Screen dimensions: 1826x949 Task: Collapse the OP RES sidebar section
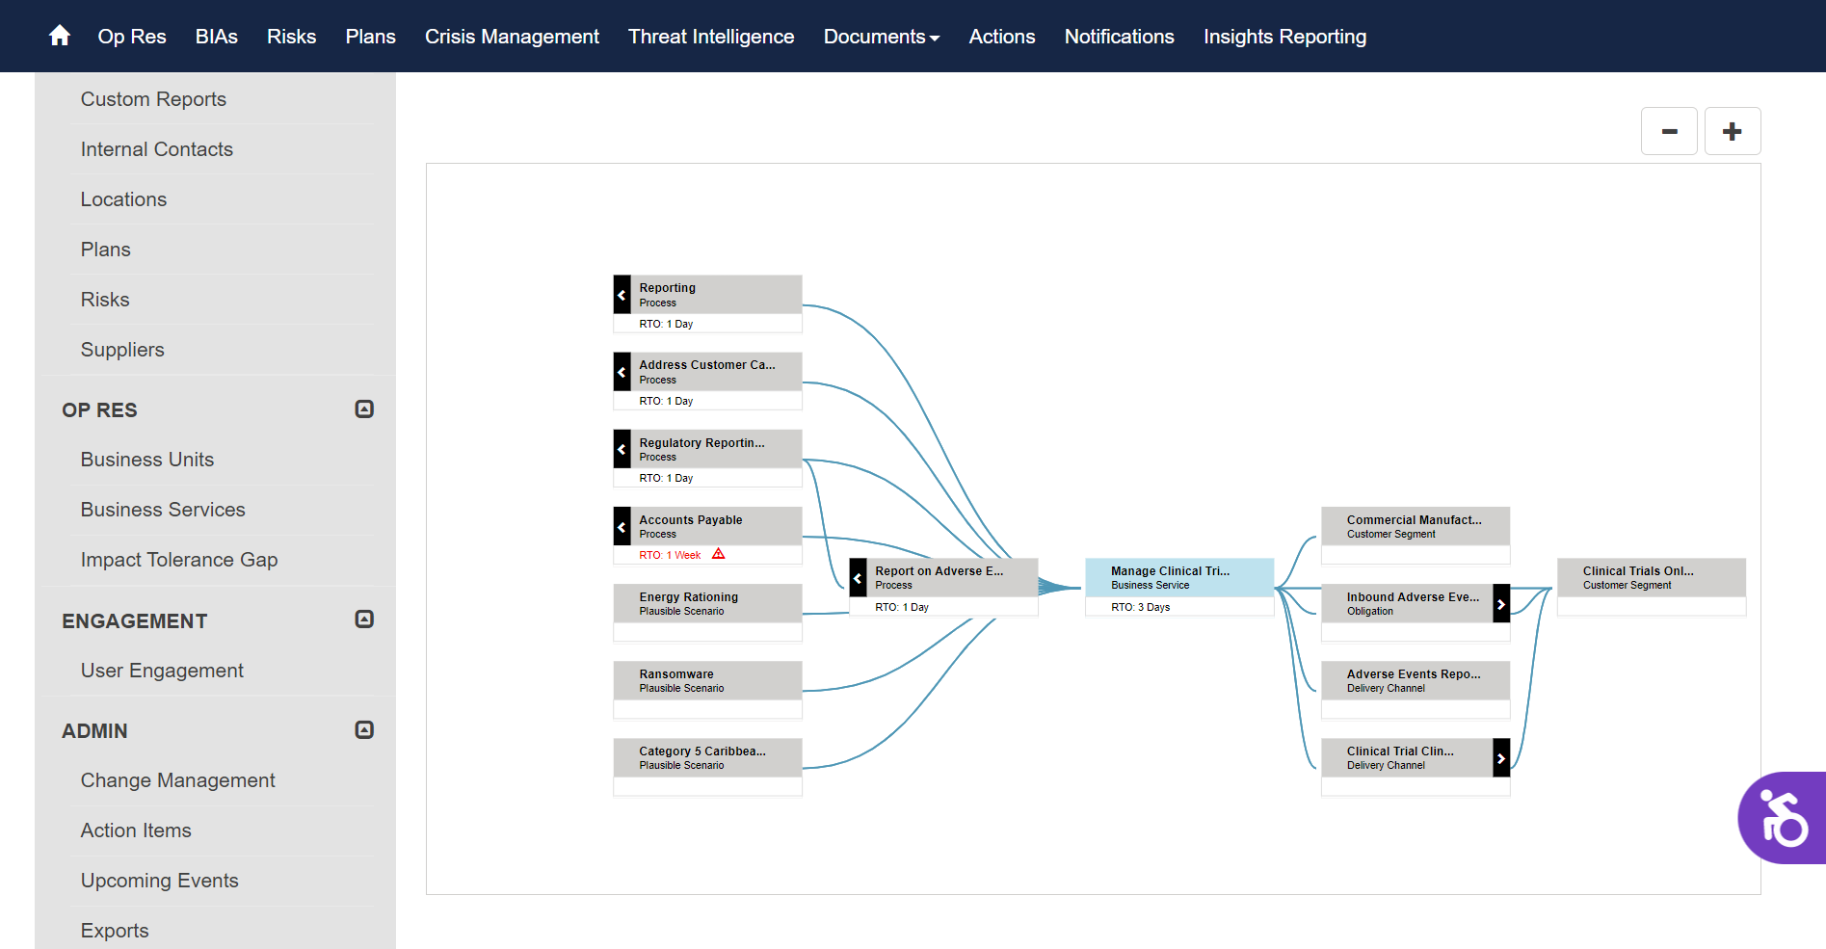(363, 409)
